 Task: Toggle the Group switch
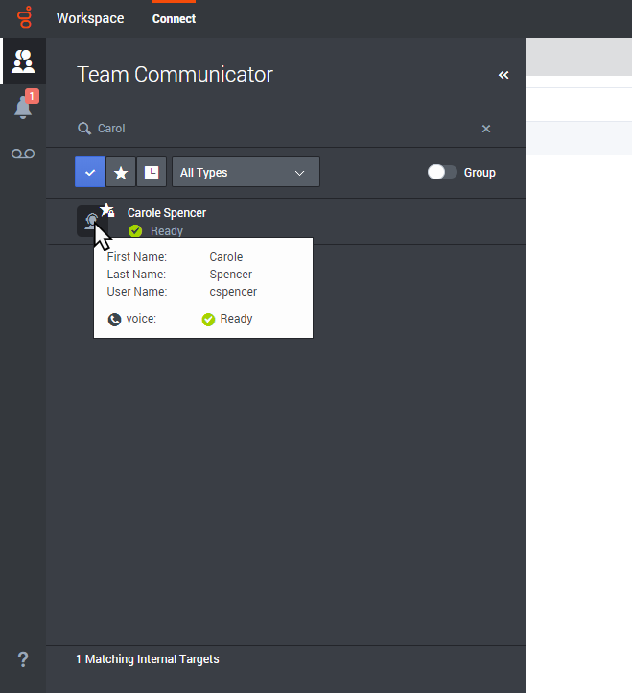[441, 173]
